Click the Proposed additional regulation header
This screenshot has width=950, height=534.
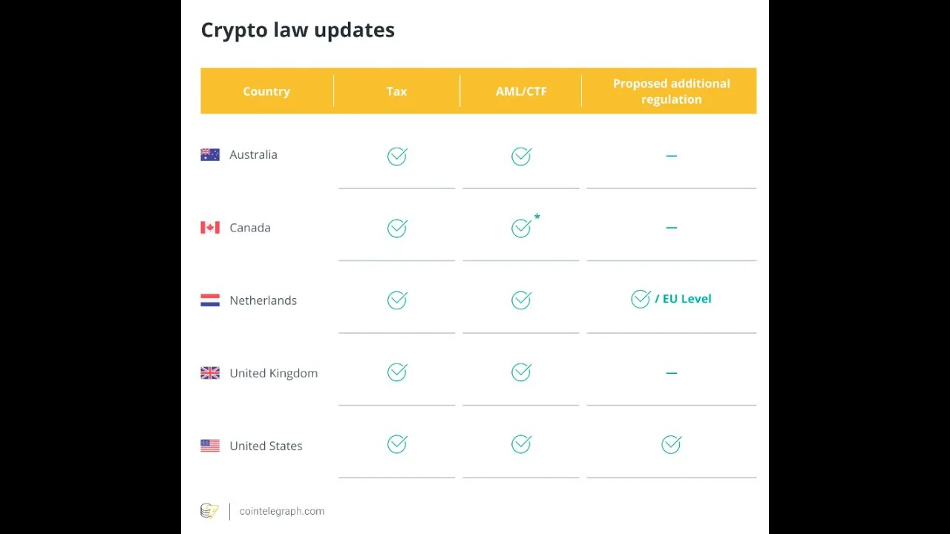(x=671, y=91)
